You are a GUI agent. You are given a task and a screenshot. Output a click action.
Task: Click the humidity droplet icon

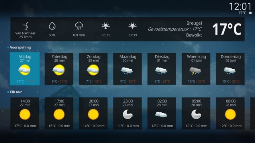click(x=52, y=26)
